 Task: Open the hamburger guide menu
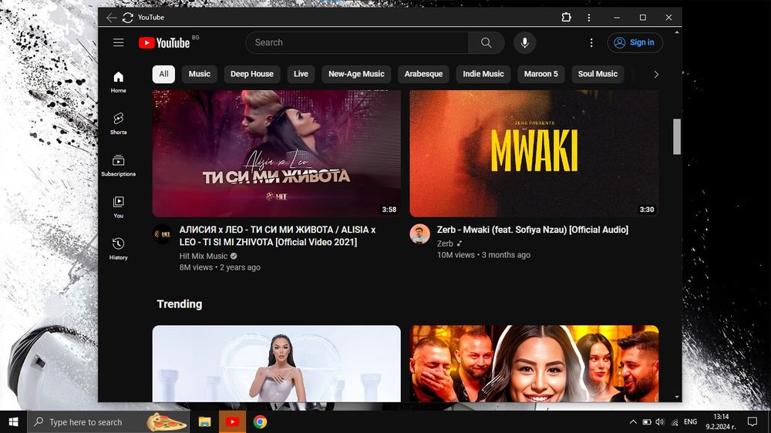click(119, 42)
